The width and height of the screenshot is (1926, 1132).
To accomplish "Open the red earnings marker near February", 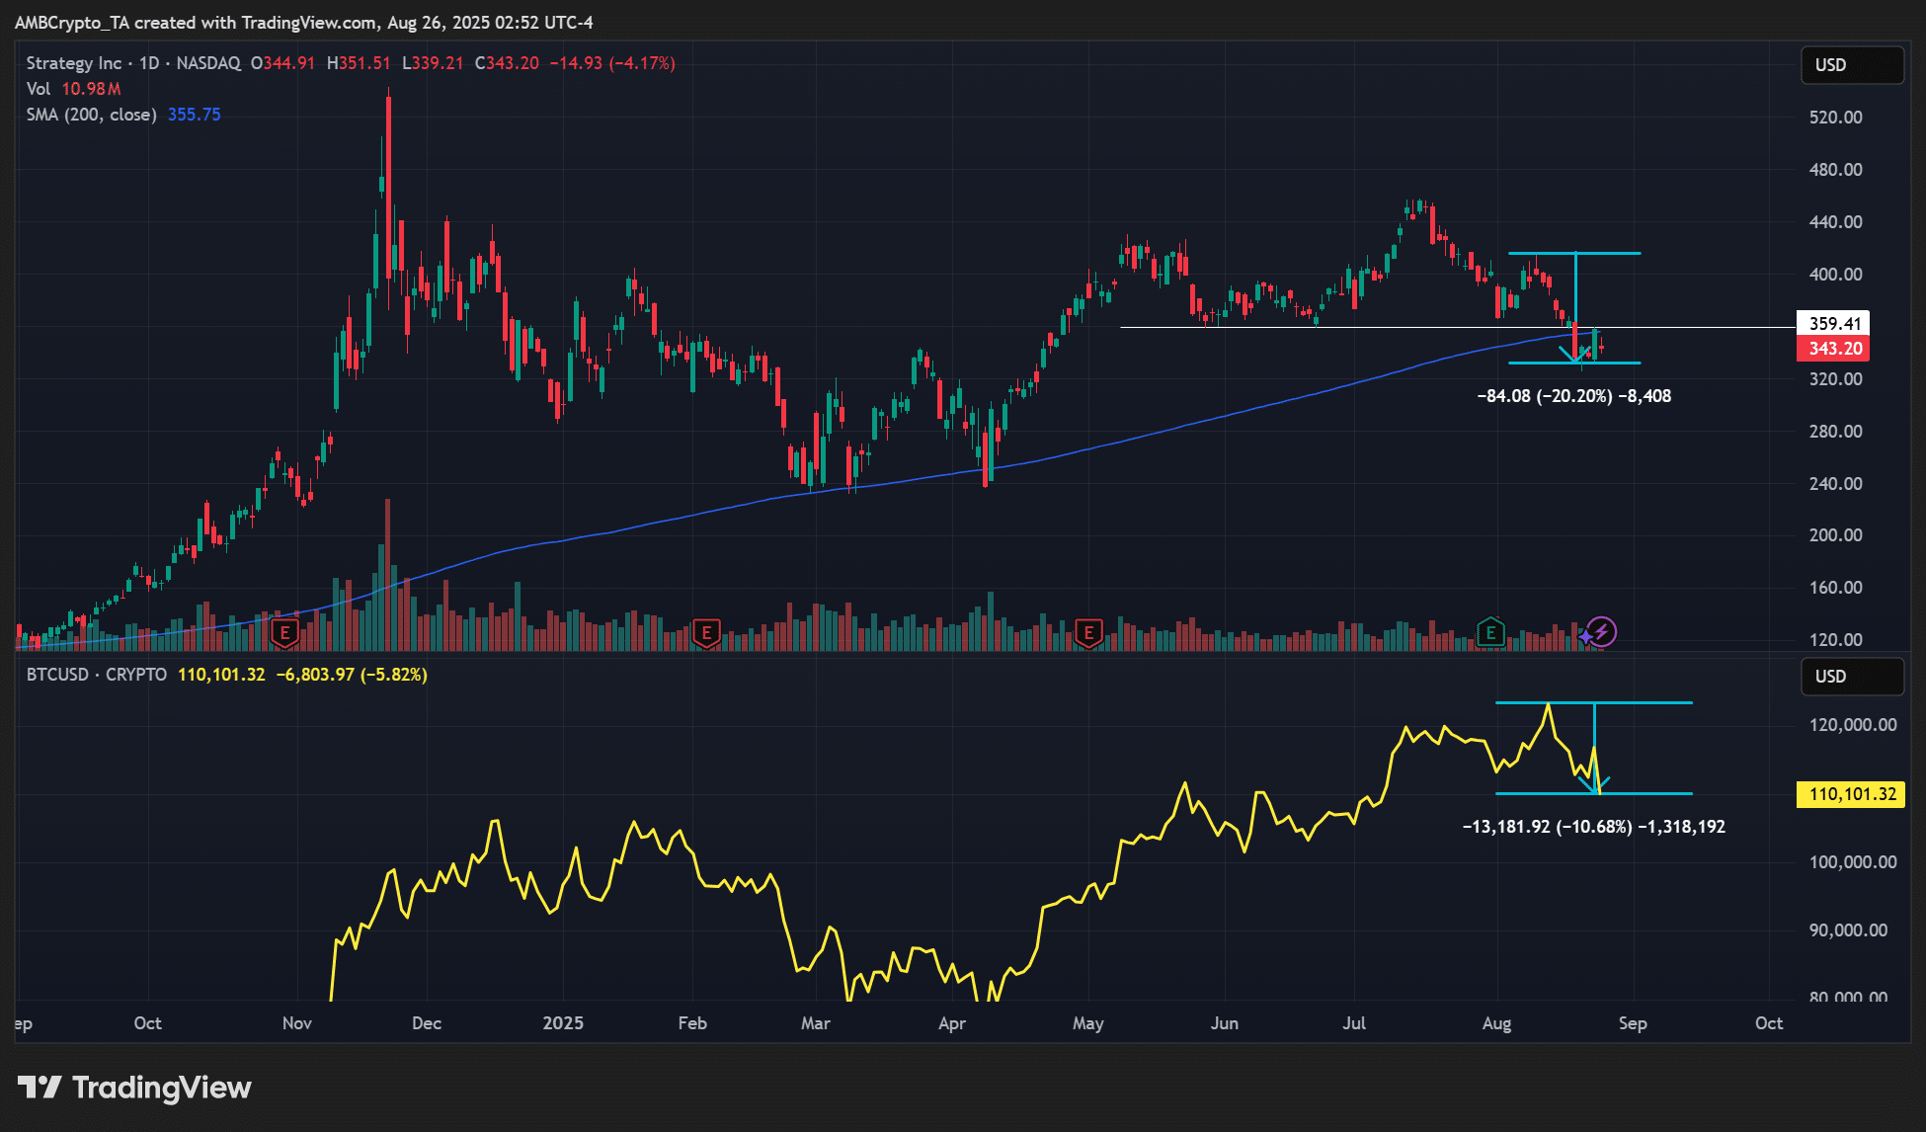I will click(705, 632).
